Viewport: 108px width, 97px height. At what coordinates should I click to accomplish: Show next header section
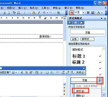pos(72,72)
